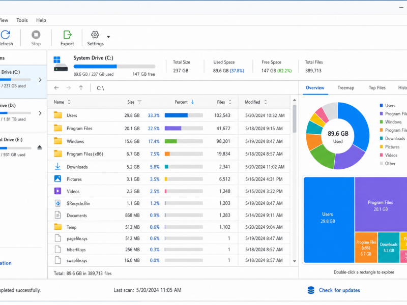Click the Export icon
The height and width of the screenshot is (305, 407).
click(67, 35)
